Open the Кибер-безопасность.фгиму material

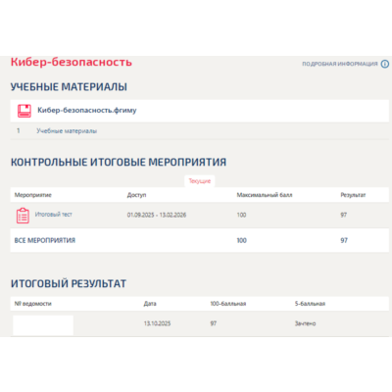(87, 110)
